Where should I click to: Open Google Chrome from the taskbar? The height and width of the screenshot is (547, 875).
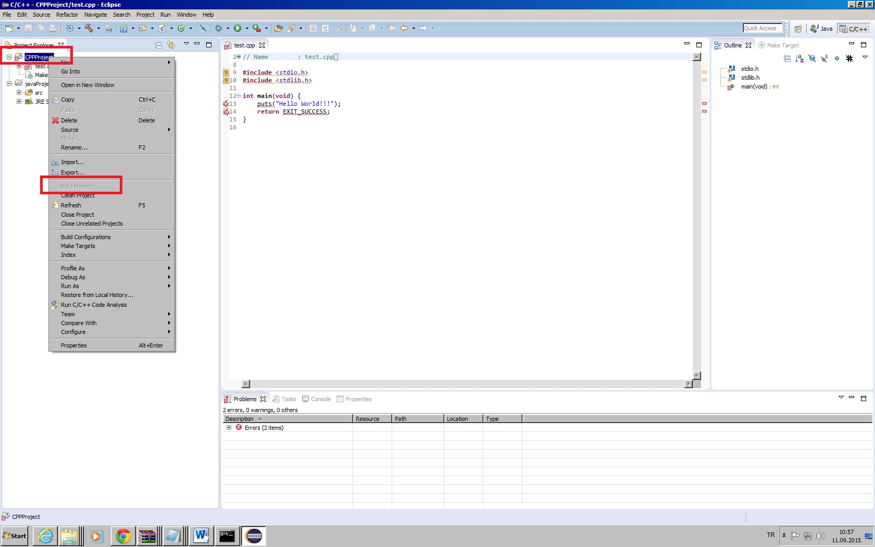(x=123, y=536)
